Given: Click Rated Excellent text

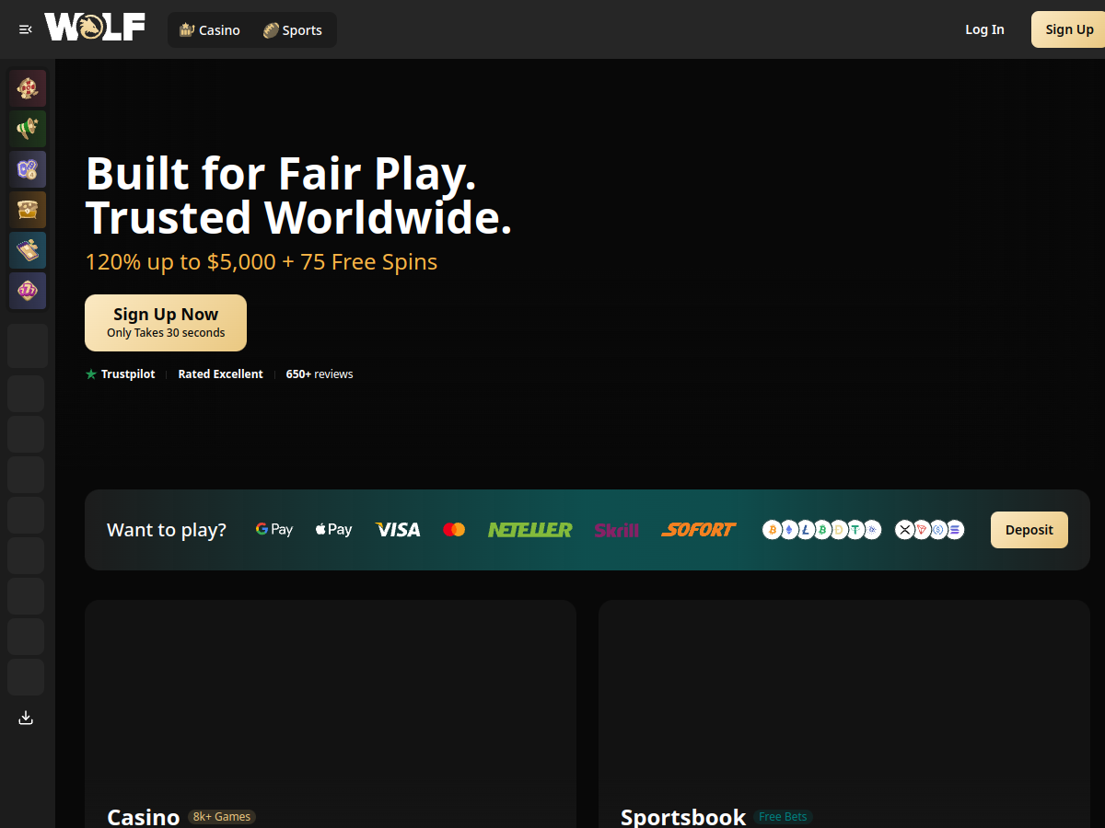Looking at the screenshot, I should [220, 374].
